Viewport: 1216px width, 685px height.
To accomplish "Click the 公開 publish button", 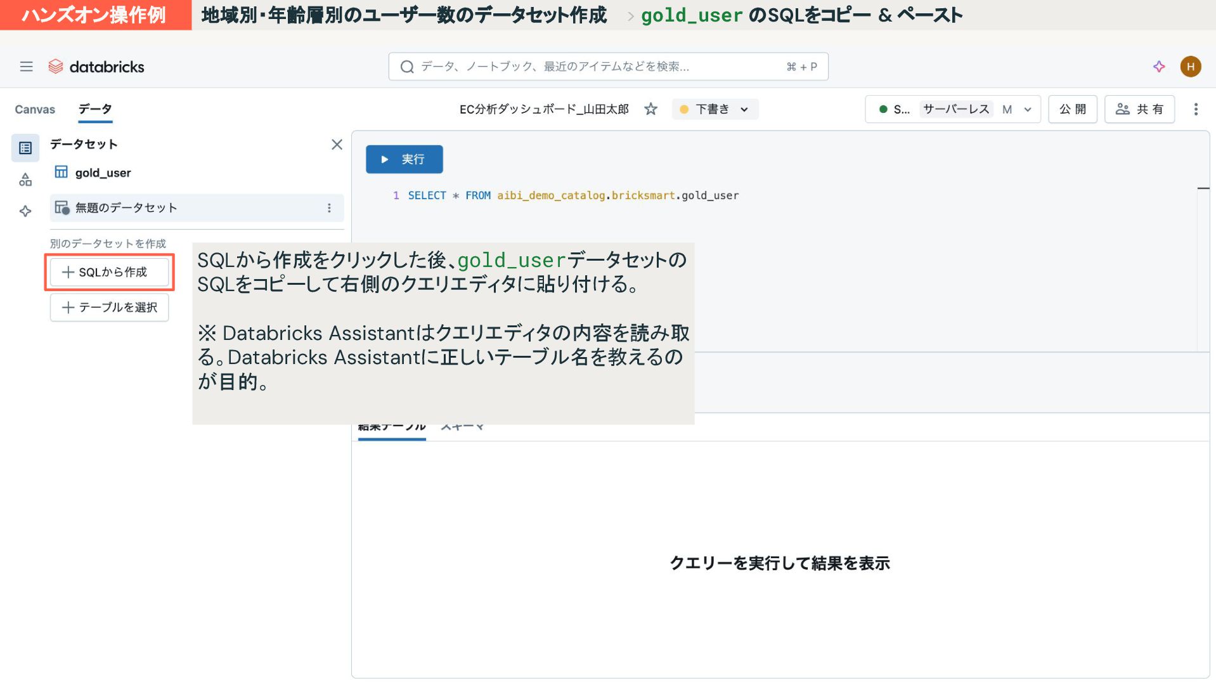I will point(1073,109).
